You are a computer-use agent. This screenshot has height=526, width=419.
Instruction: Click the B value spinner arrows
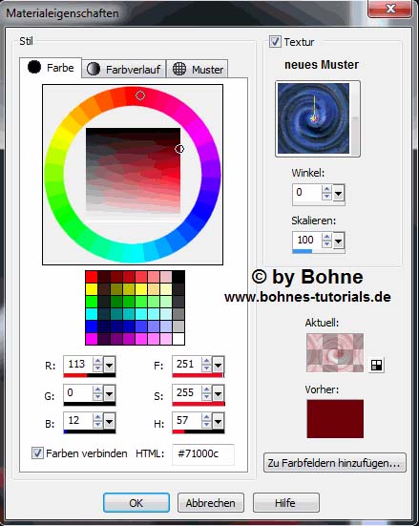97,421
